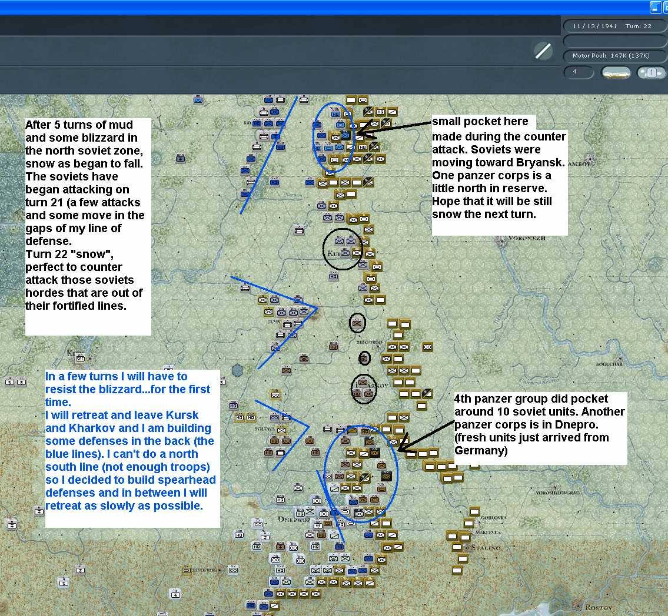Screen dimensions: 668x616
Task: Select the blue armor counter at map's top-left
Action: tap(198, 101)
